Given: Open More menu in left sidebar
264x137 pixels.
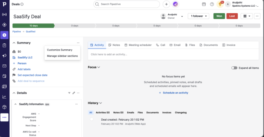Looking at the screenshot, I should tap(4, 117).
